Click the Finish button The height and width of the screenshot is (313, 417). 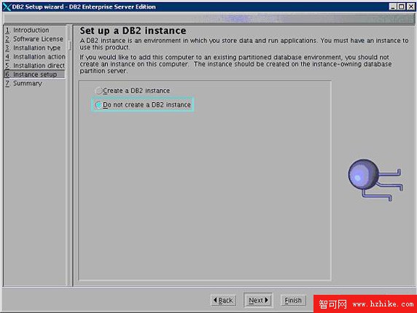(x=293, y=301)
